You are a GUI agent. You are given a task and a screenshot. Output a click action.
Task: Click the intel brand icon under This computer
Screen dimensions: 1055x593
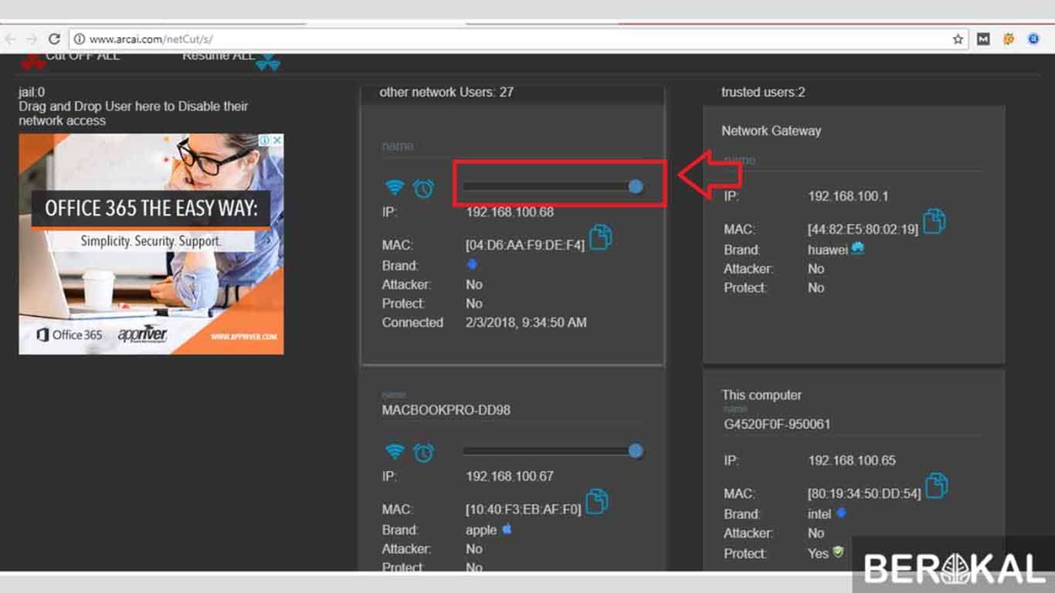(x=841, y=513)
